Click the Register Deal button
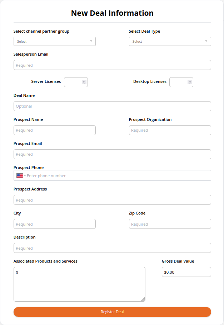 [x=112, y=312]
